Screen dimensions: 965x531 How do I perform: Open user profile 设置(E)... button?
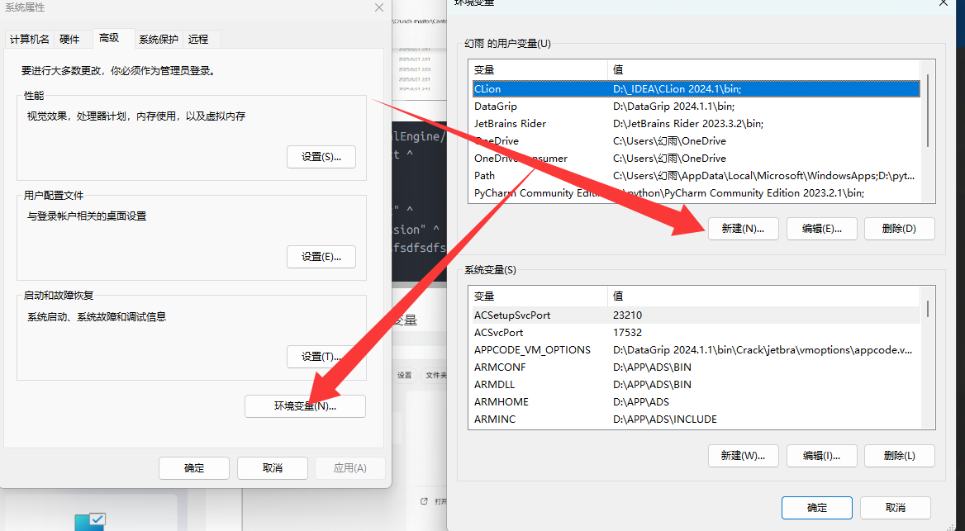(x=321, y=257)
